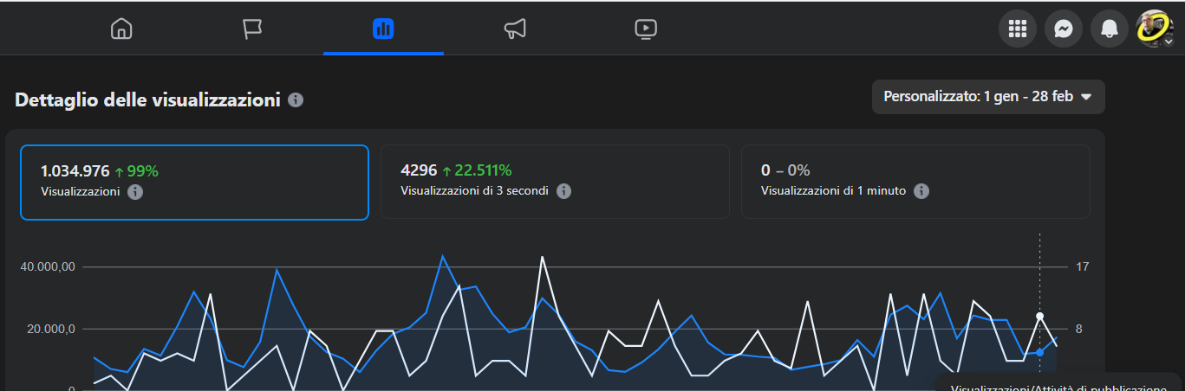The width and height of the screenshot is (1185, 391).
Task: Select the Visualizzazioni di 3 secondi card
Action: pyautogui.click(x=555, y=182)
